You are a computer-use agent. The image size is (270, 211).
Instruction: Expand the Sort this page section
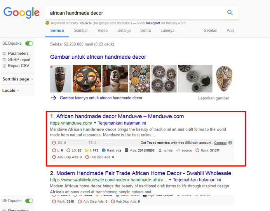pos(17,79)
